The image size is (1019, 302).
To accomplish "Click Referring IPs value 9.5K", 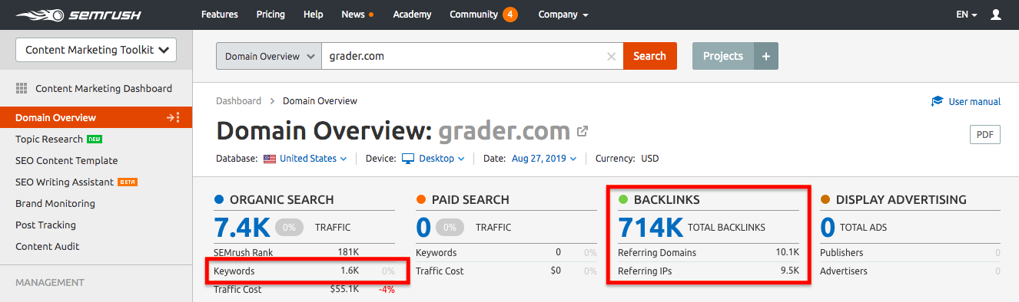I will [789, 271].
